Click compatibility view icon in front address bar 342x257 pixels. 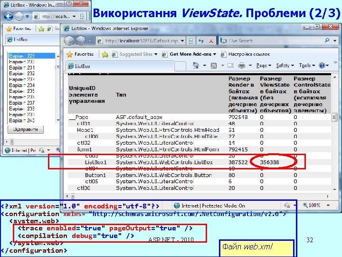click(191, 40)
